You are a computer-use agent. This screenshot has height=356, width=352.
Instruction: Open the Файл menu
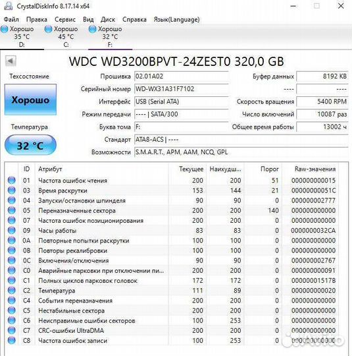coord(11,20)
